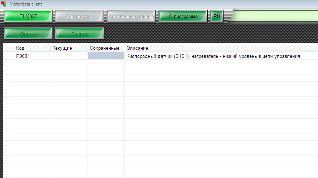The image size is (318, 178).
Task: Click the empty Текущие cell for P0031
Action: pyautogui.click(x=69, y=56)
